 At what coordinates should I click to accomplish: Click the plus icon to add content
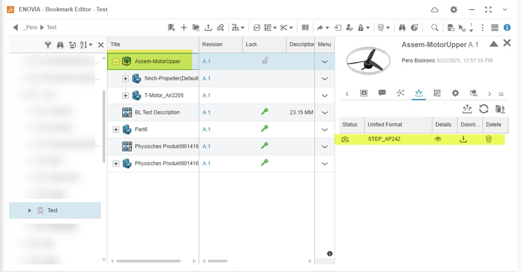click(184, 28)
